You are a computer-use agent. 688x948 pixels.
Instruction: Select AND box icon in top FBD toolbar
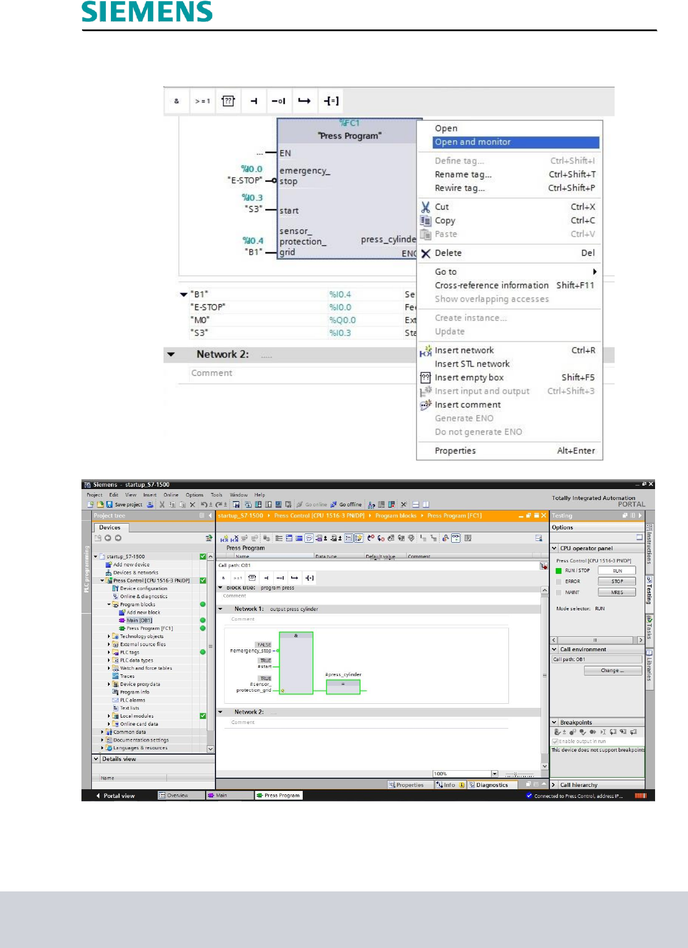coord(177,101)
